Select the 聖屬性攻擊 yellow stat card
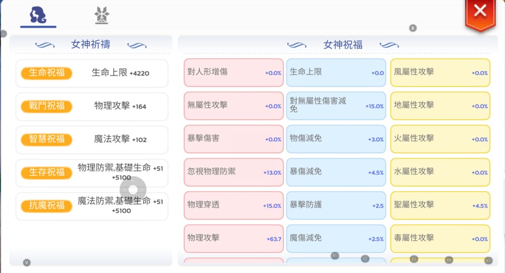Viewport: 505px width, 273px height. click(440, 205)
